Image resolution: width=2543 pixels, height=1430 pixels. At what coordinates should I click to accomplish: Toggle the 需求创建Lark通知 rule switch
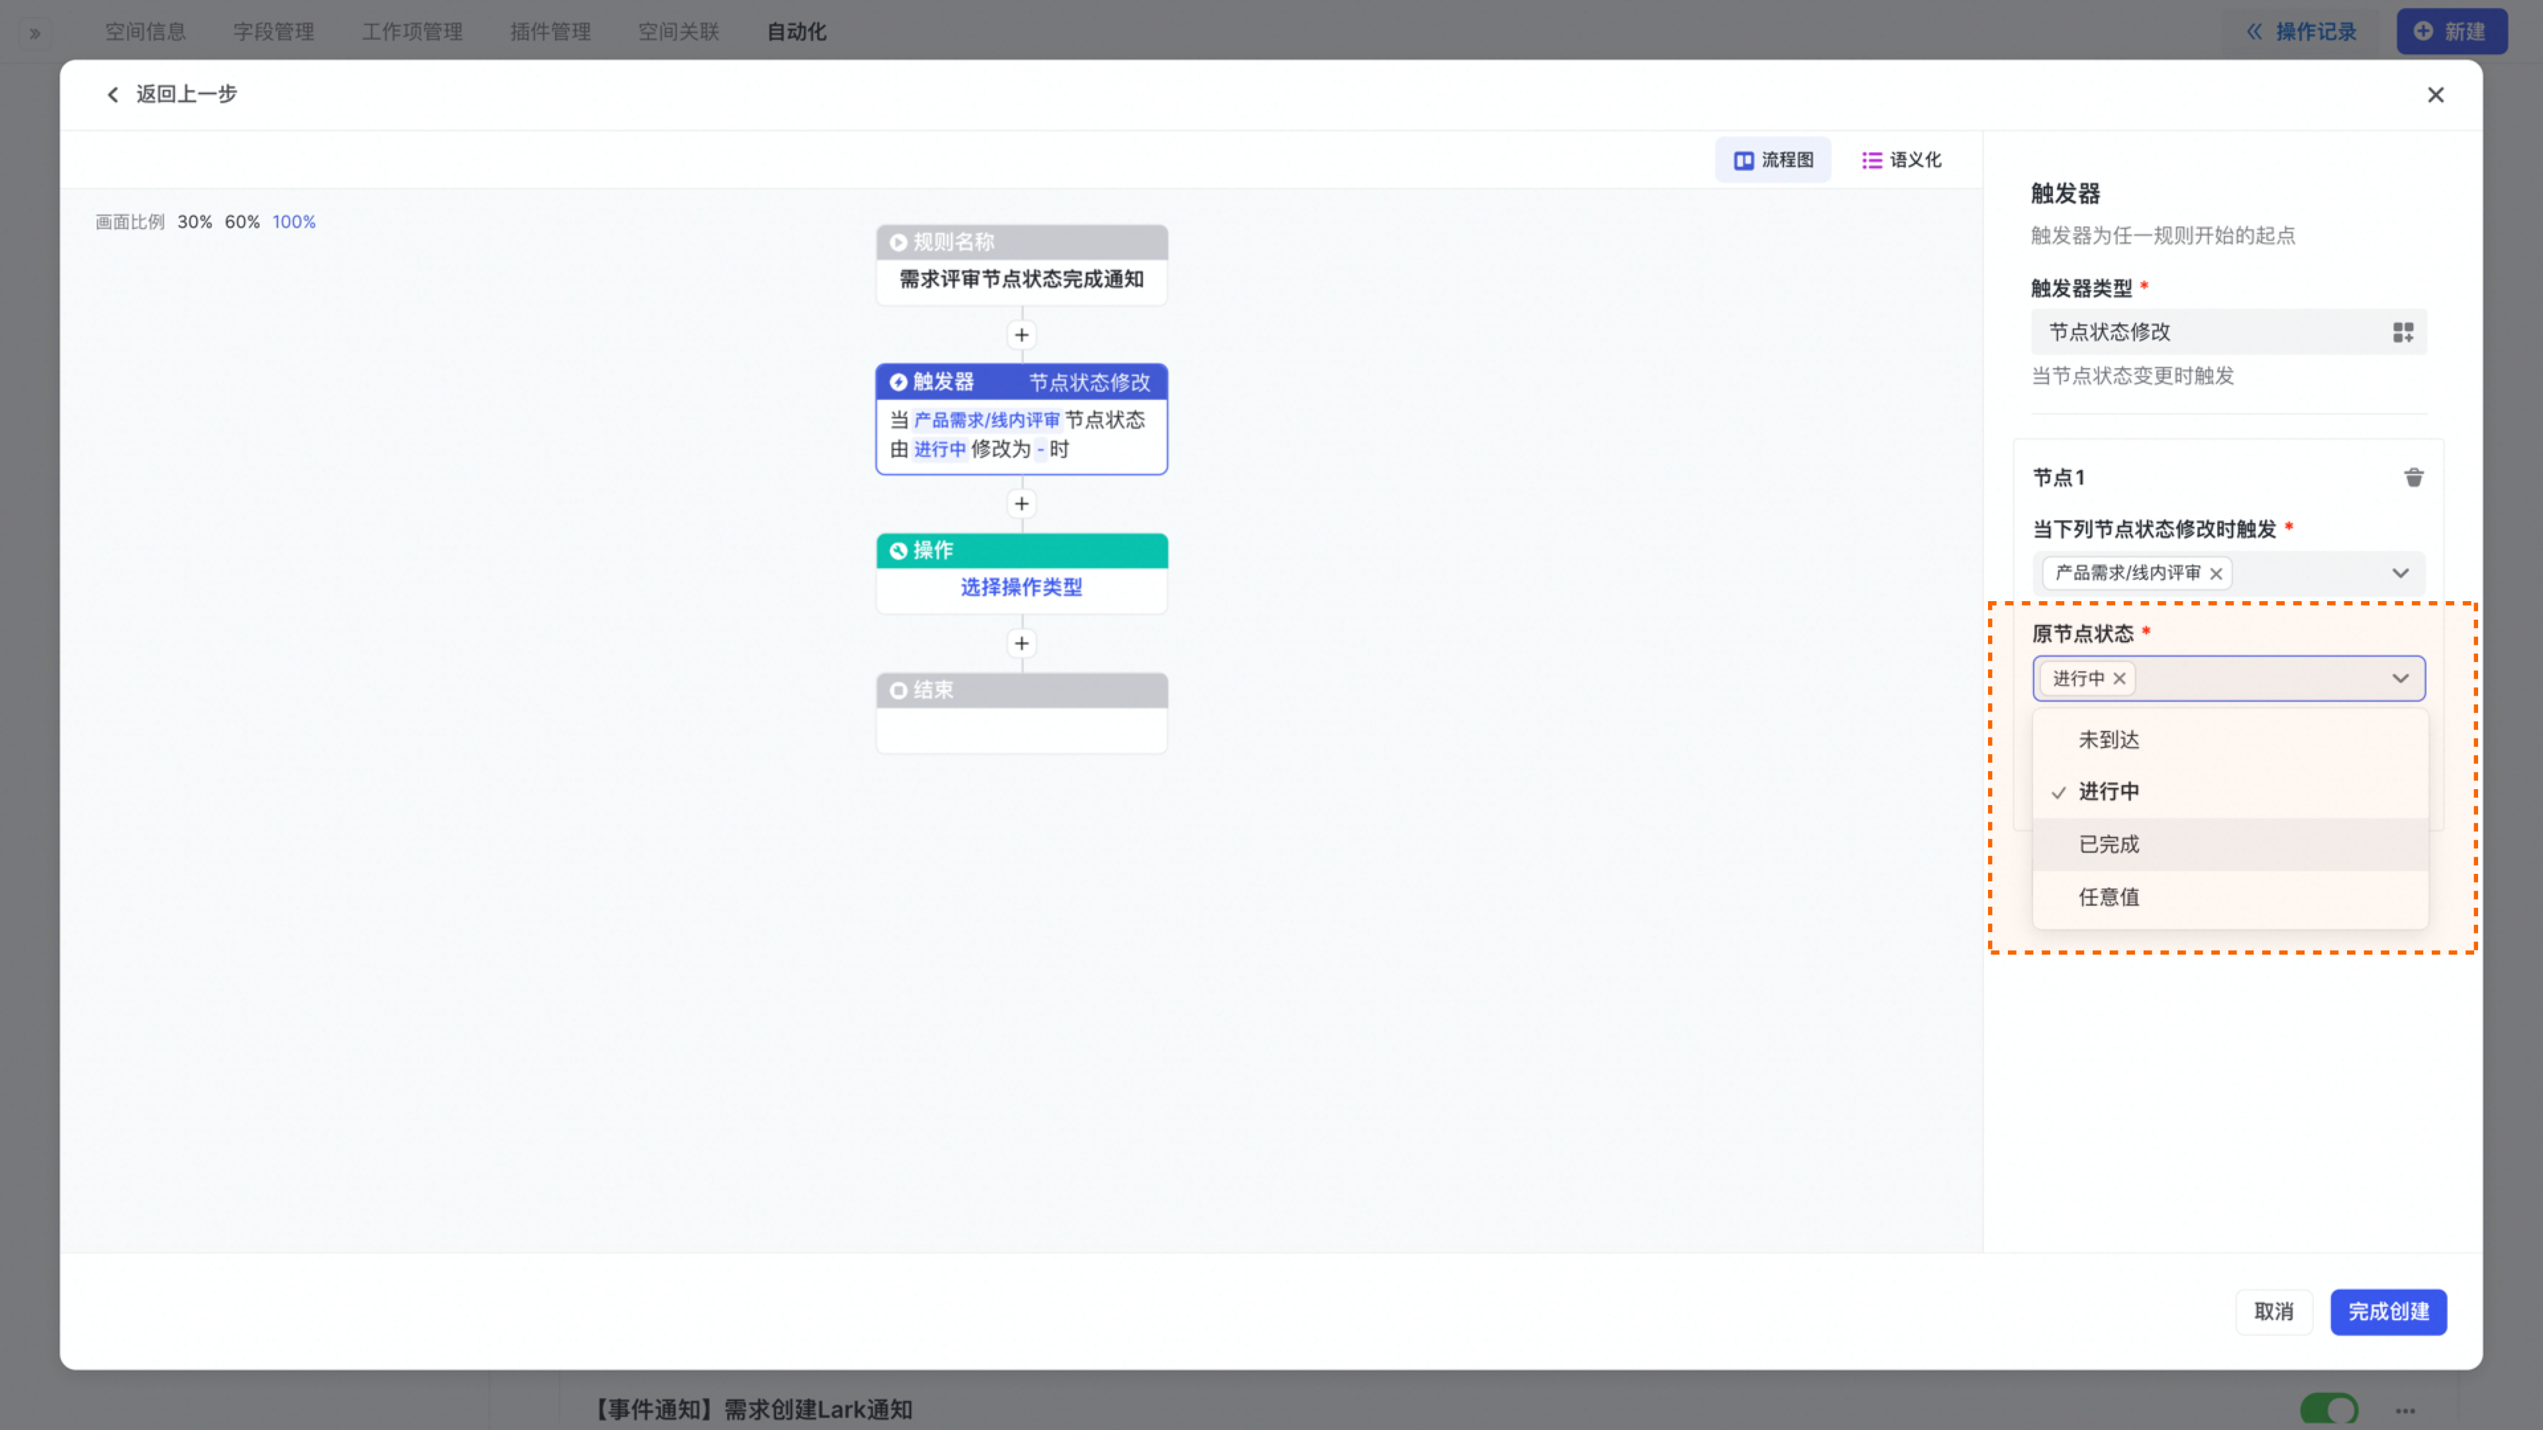[2329, 1409]
